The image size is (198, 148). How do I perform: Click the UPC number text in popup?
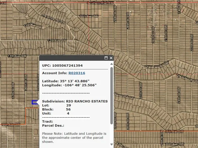tap(67, 66)
